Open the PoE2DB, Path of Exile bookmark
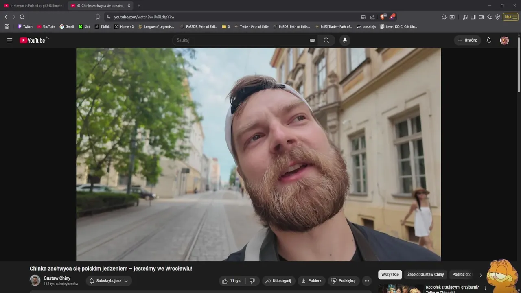Screen dimensions: 521x293 [199, 27]
